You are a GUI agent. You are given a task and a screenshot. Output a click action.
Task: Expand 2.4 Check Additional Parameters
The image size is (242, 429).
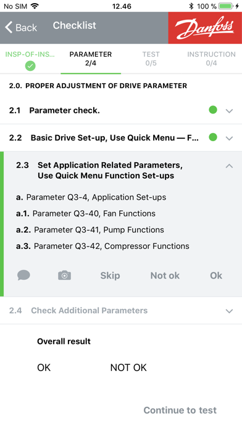[121, 311]
